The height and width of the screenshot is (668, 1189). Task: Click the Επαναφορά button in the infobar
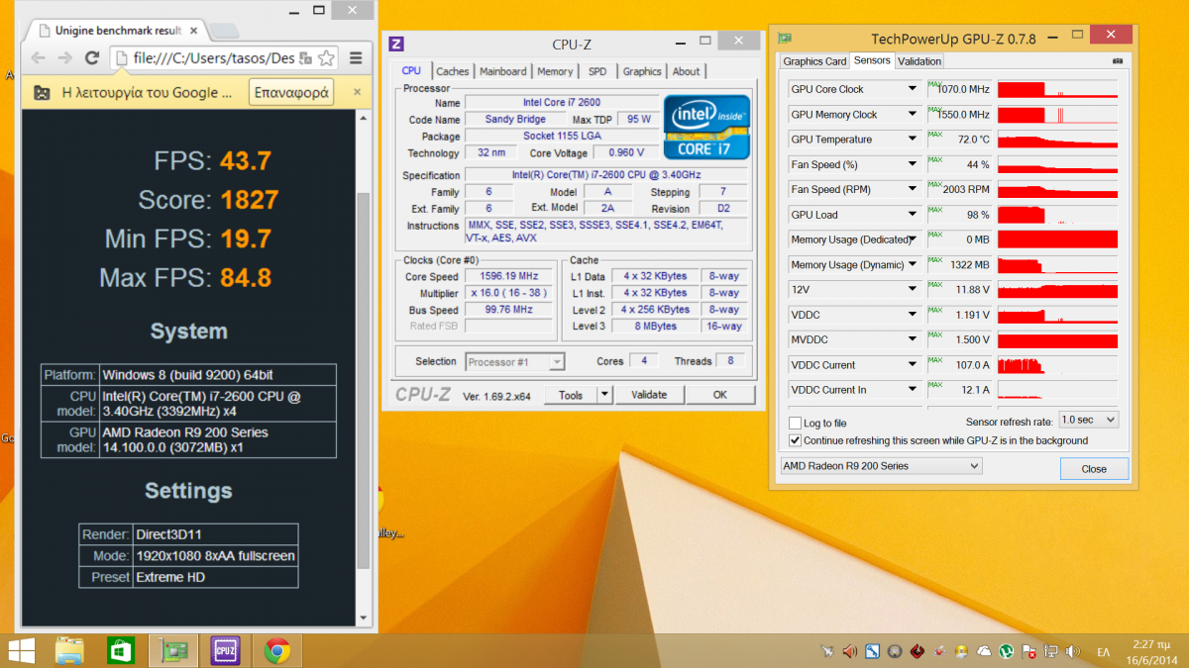click(x=291, y=93)
